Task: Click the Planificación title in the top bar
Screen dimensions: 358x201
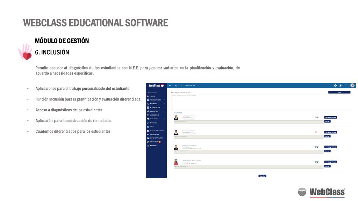Action: coord(190,85)
